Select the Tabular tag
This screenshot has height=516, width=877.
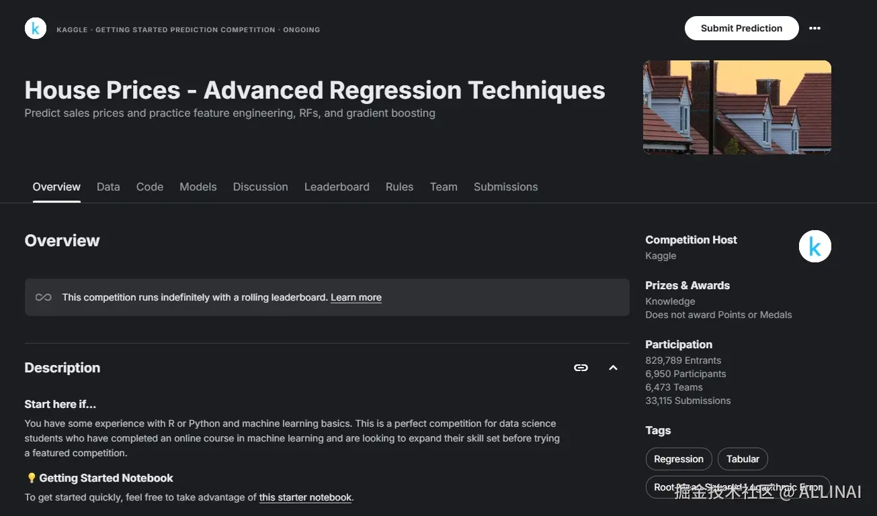click(x=743, y=459)
